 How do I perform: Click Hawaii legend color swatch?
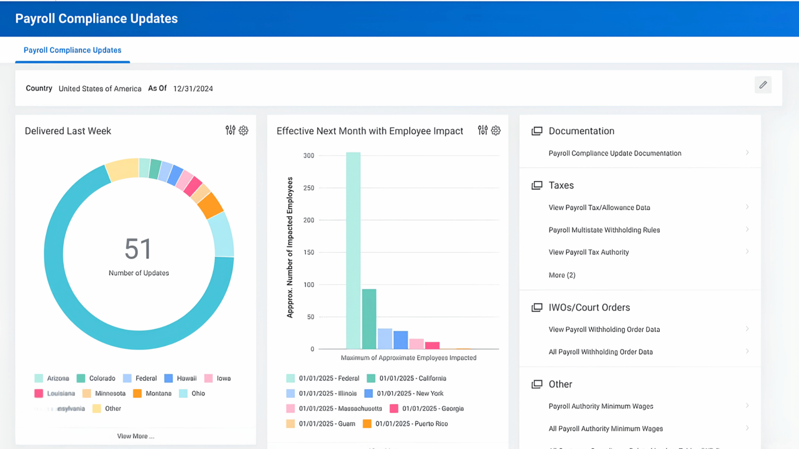[169, 378]
